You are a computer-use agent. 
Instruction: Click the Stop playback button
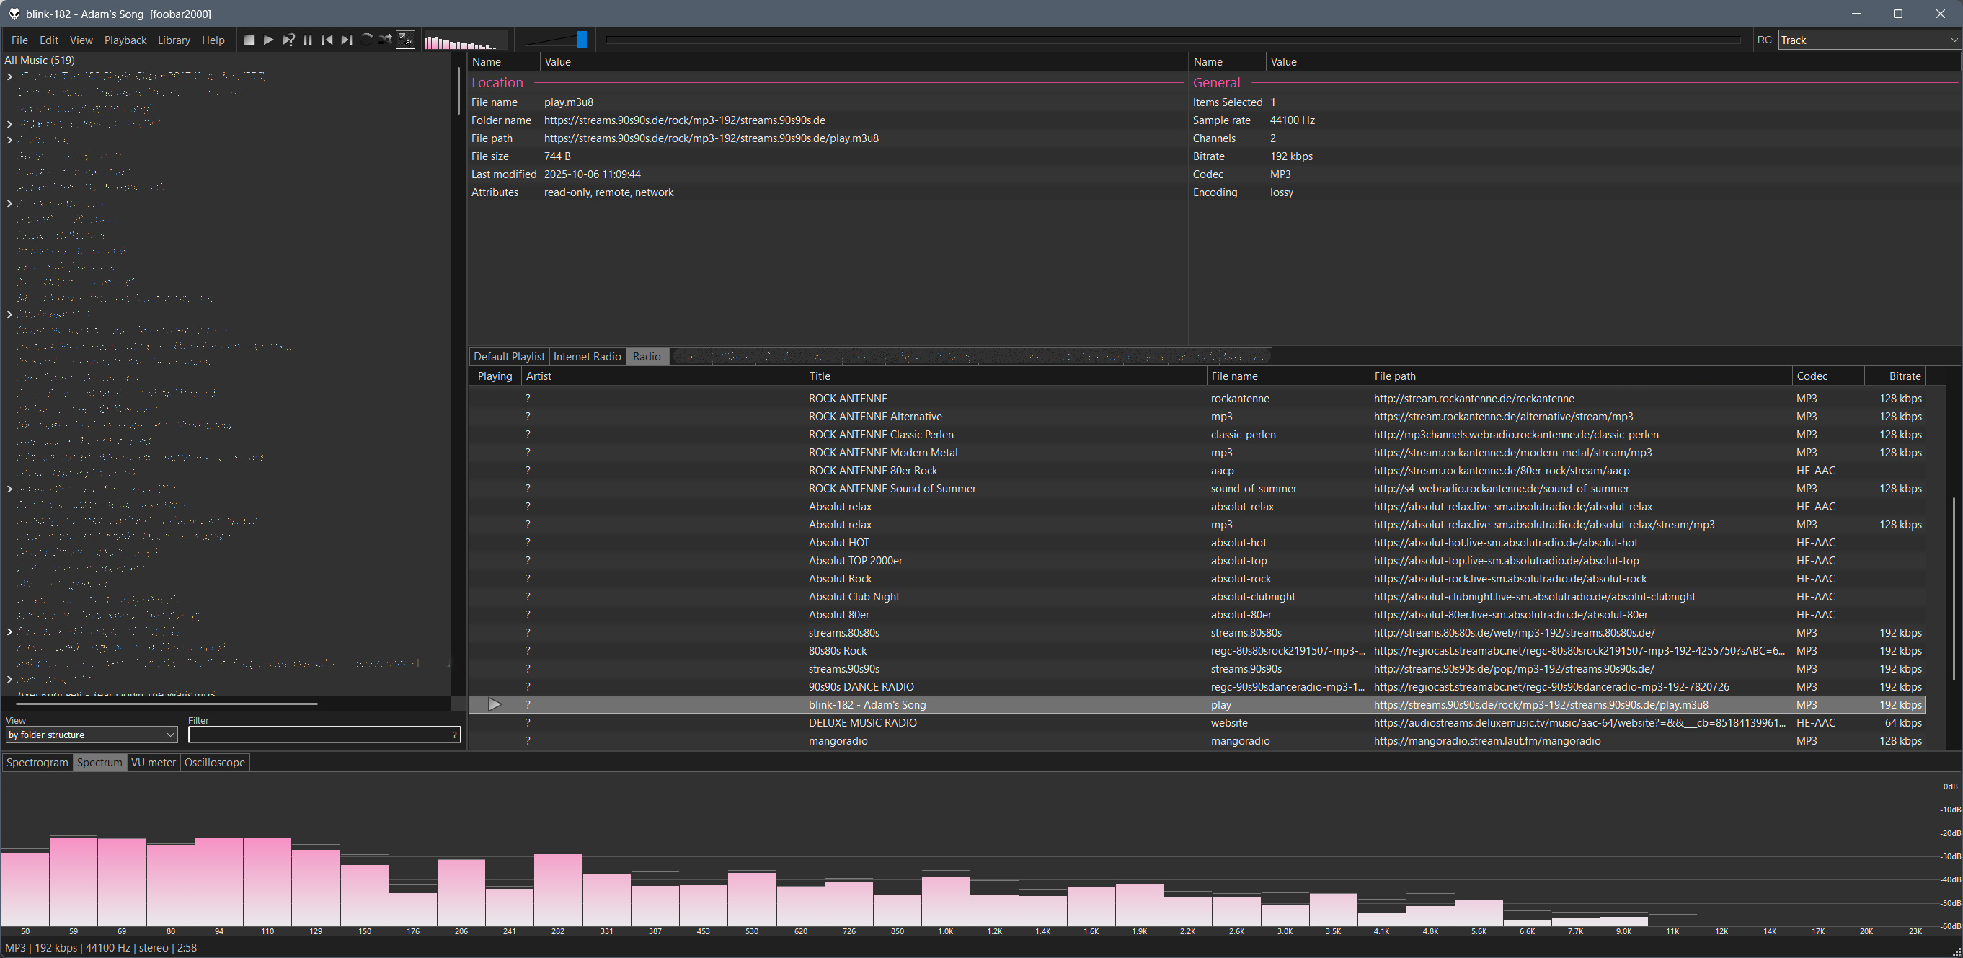pyautogui.click(x=249, y=40)
